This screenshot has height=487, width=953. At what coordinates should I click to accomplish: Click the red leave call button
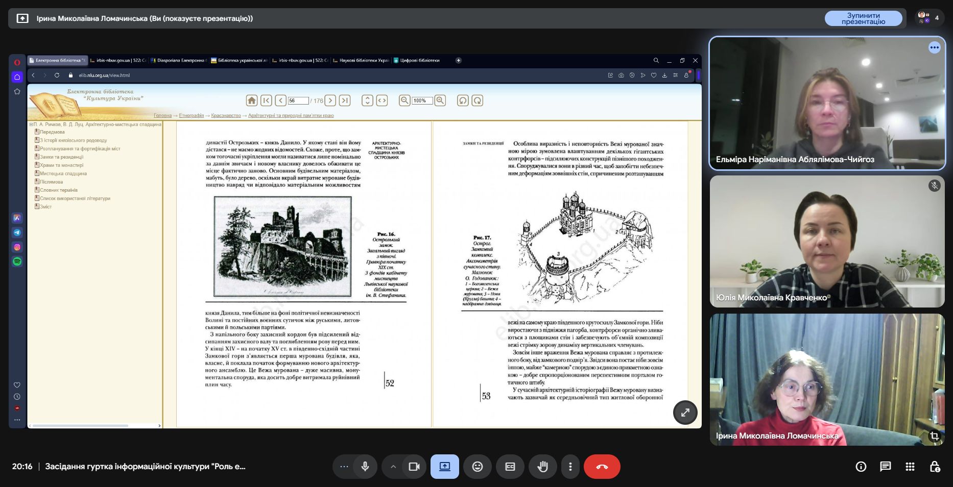coord(602,467)
